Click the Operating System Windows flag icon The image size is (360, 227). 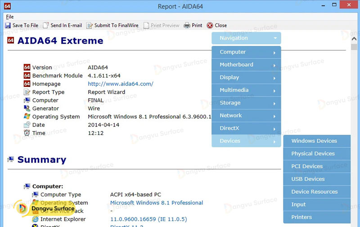tap(27, 117)
